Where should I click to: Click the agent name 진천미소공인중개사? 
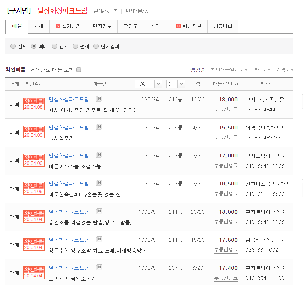(268, 184)
